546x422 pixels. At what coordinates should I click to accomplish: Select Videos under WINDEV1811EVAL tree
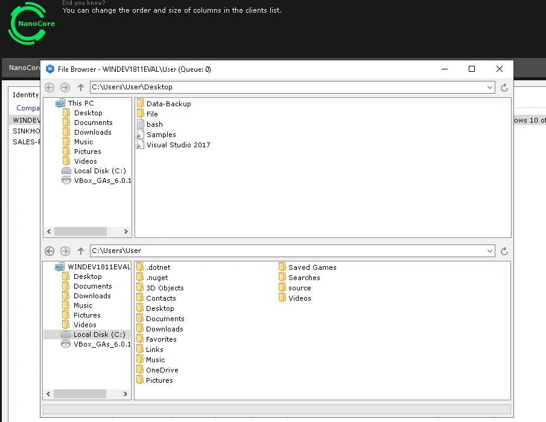pos(79,325)
